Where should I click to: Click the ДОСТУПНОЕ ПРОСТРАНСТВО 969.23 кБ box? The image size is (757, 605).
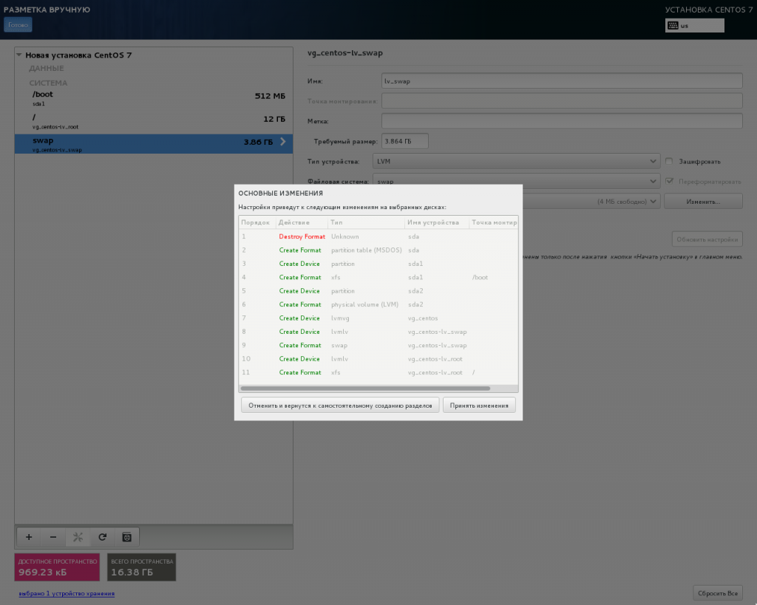(57, 567)
